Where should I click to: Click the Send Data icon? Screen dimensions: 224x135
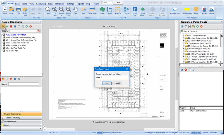click(143, 11)
